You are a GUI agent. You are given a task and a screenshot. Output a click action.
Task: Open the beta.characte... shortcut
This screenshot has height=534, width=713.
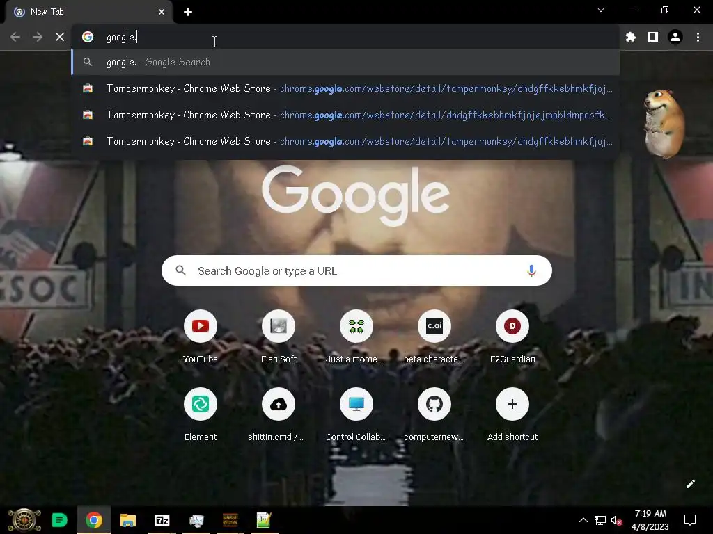[x=434, y=337]
